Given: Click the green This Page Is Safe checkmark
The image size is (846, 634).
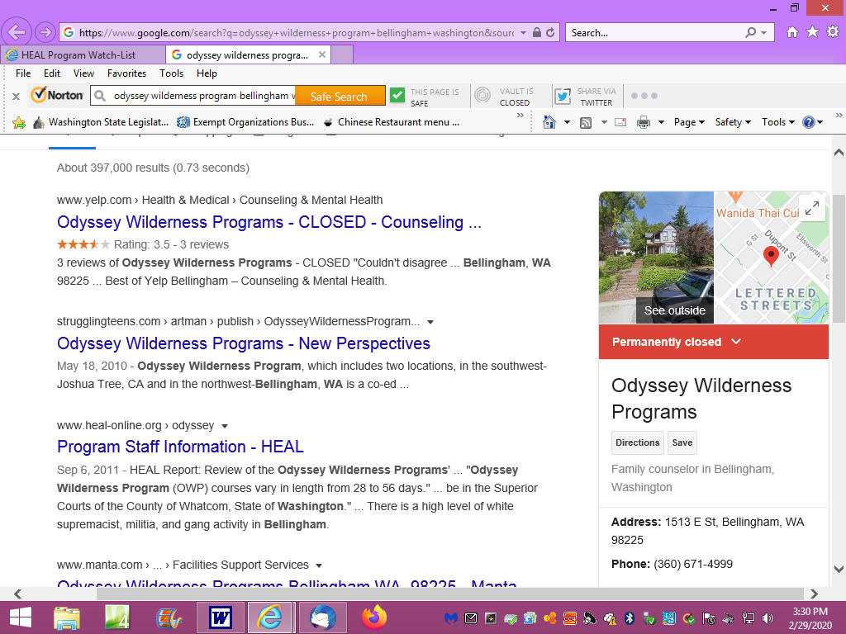Looking at the screenshot, I should click(397, 96).
